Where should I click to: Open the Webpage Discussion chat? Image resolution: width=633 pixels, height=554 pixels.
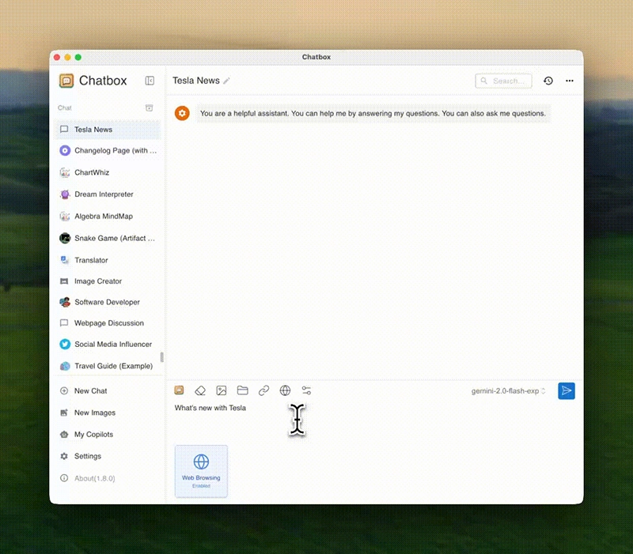(108, 323)
